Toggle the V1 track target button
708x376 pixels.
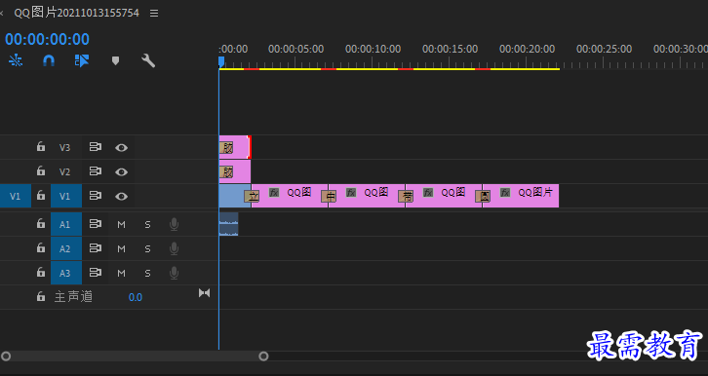tap(66, 196)
